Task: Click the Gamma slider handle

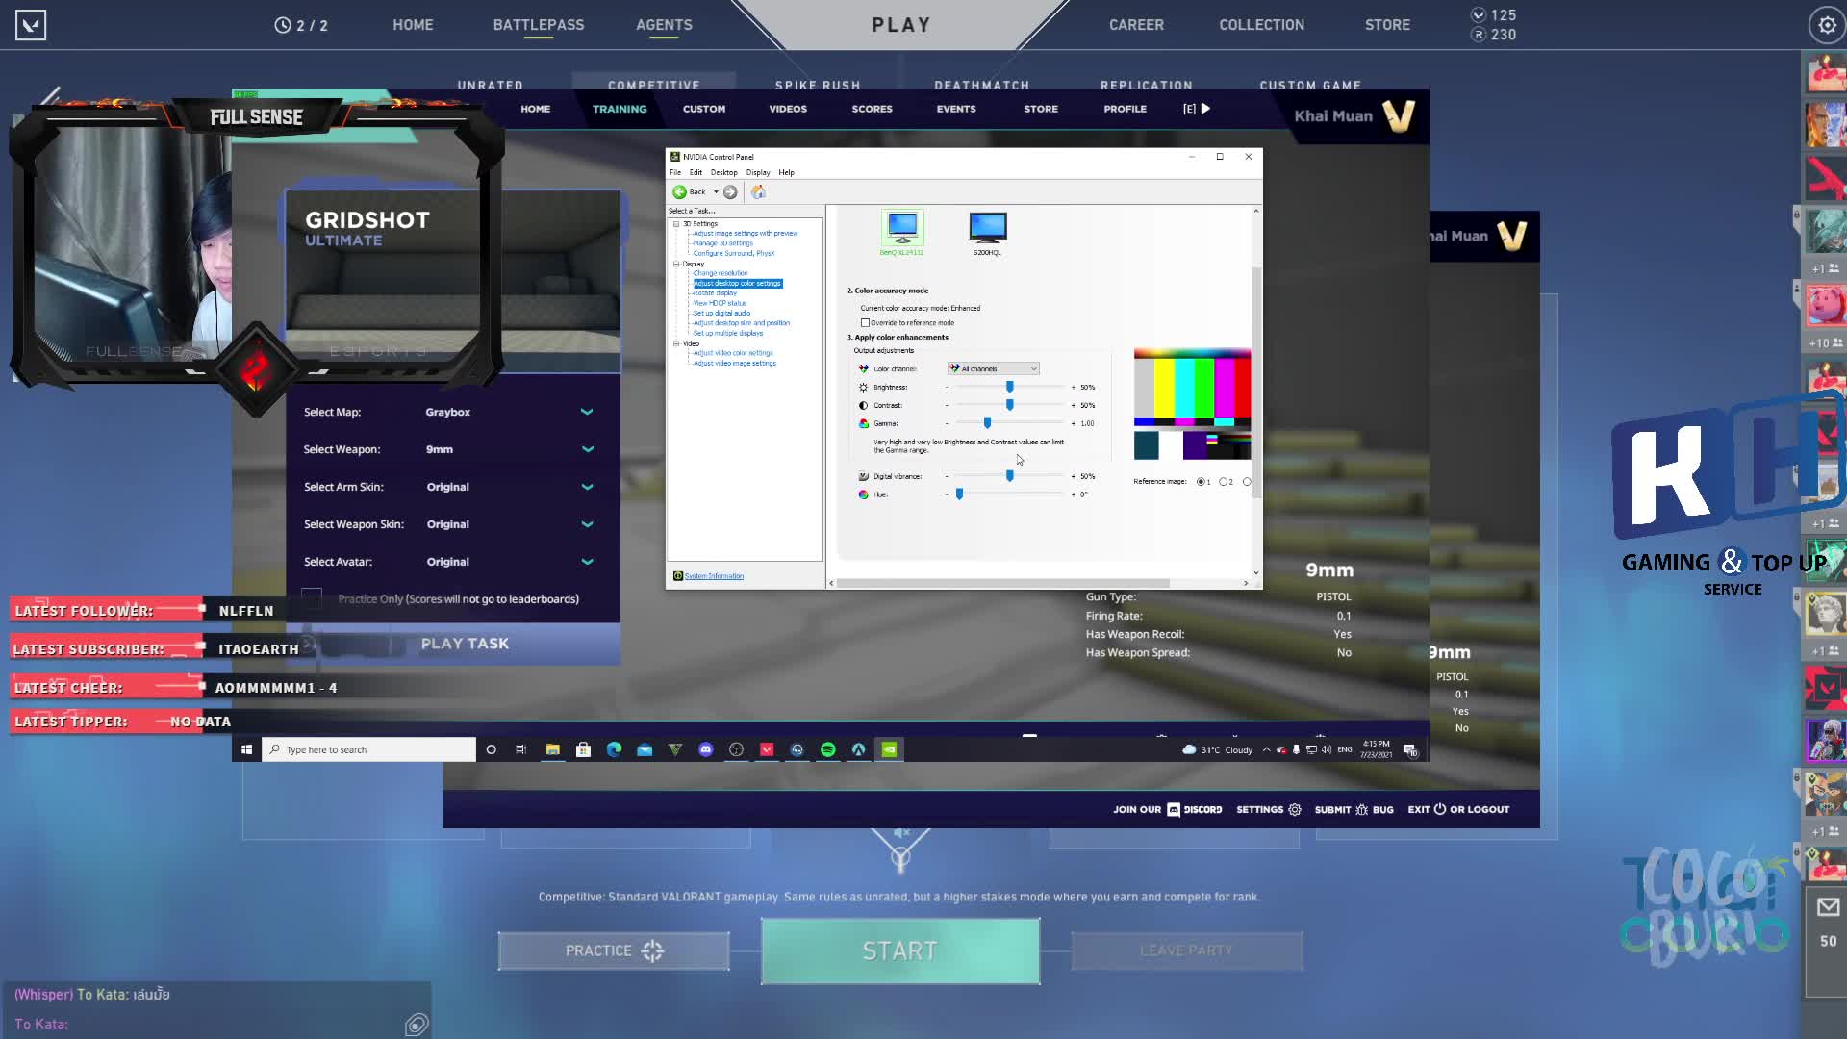Action: 987,423
